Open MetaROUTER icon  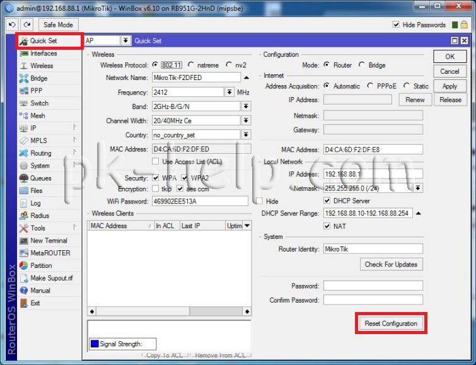coord(24,253)
